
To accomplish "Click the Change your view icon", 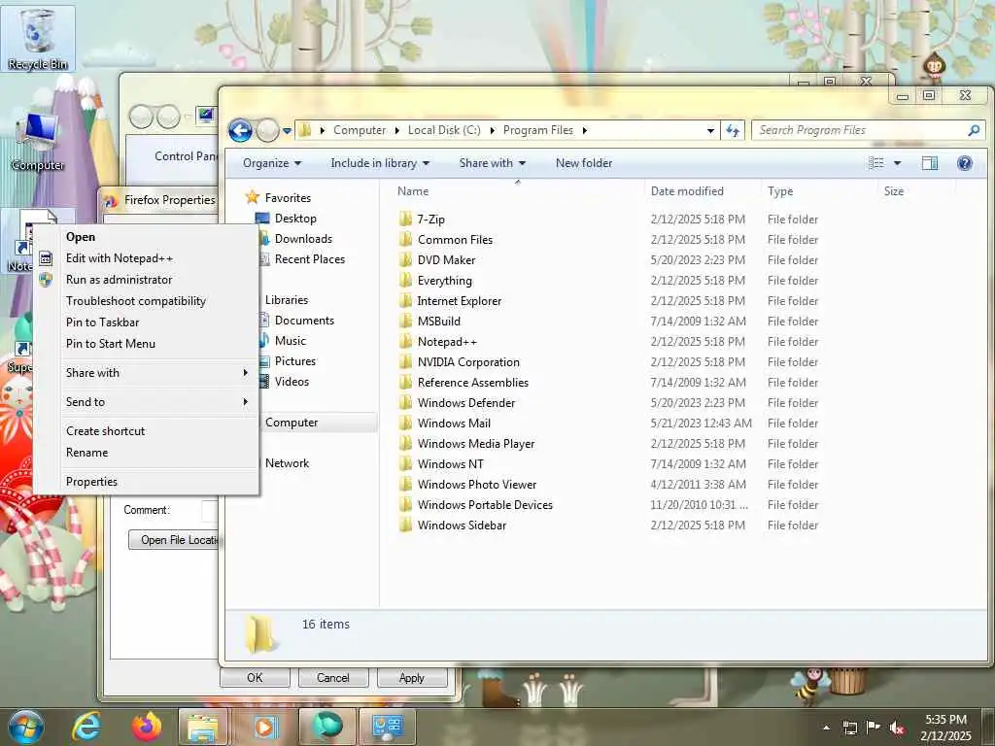I will coord(875,163).
